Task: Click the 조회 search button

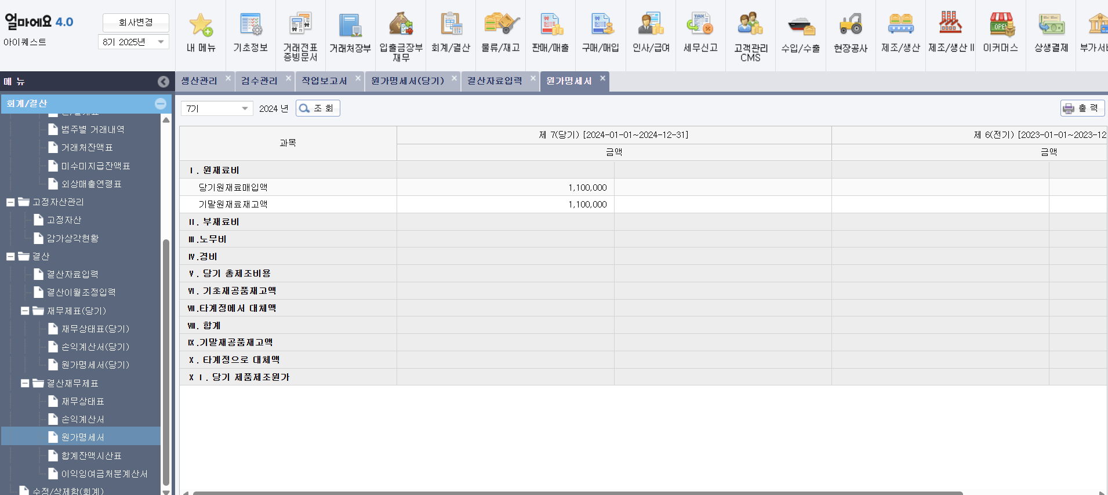Action: tap(318, 108)
